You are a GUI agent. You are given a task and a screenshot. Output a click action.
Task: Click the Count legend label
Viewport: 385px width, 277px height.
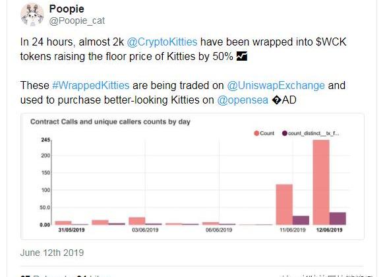(267, 133)
